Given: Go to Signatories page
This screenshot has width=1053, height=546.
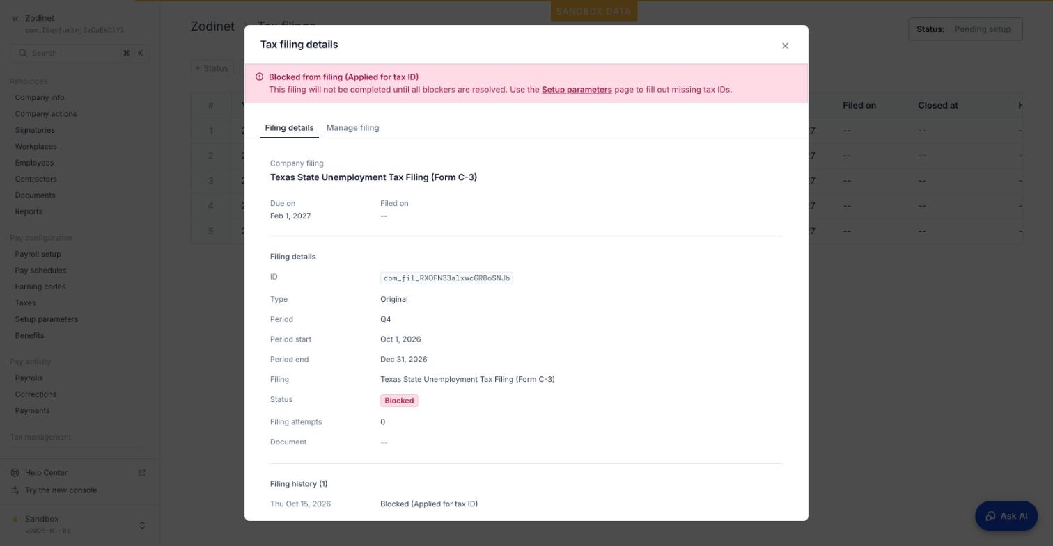Looking at the screenshot, I should [35, 131].
